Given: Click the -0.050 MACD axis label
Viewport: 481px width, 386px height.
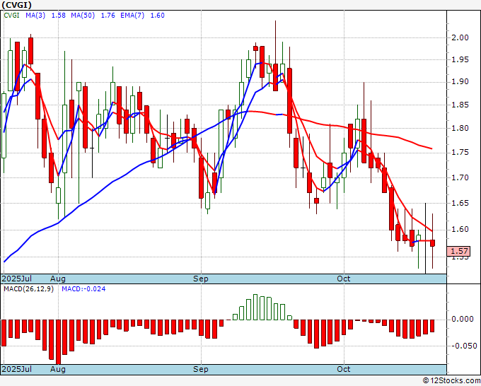Looking at the screenshot, I should [464, 346].
